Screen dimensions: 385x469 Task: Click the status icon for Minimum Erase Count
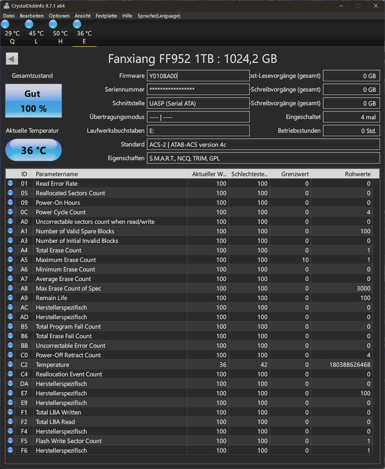[x=10, y=269]
